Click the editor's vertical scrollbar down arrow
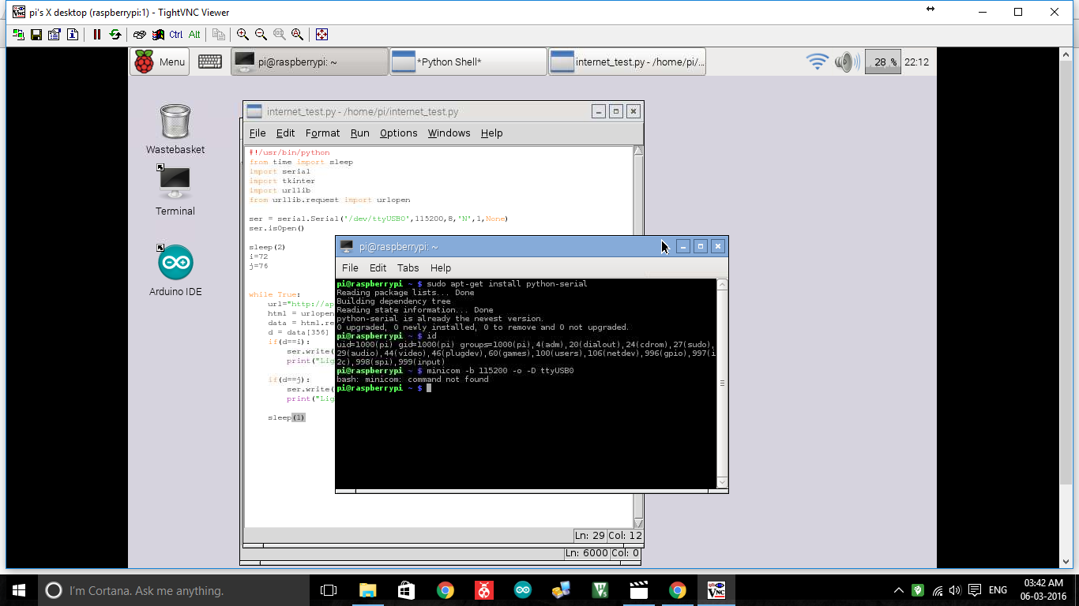 [x=637, y=522]
